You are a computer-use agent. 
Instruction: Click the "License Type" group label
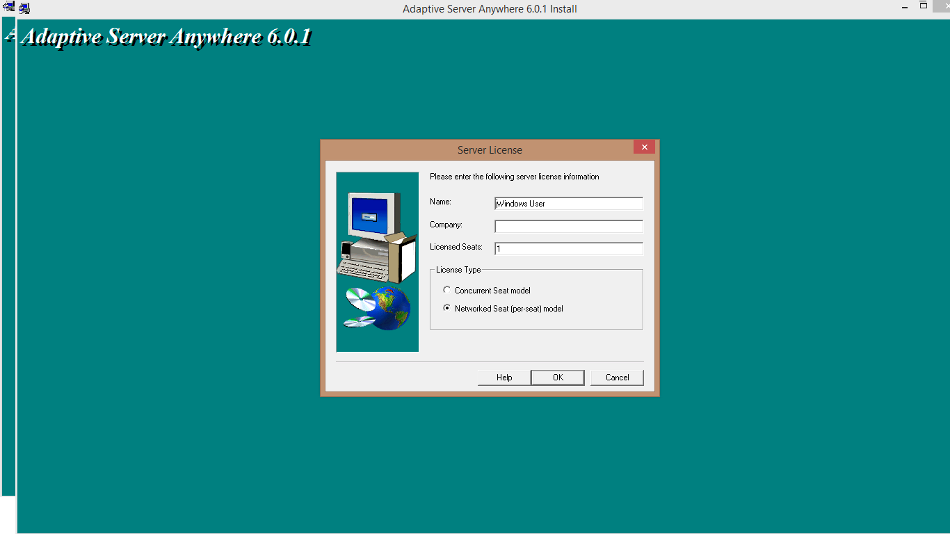point(458,270)
